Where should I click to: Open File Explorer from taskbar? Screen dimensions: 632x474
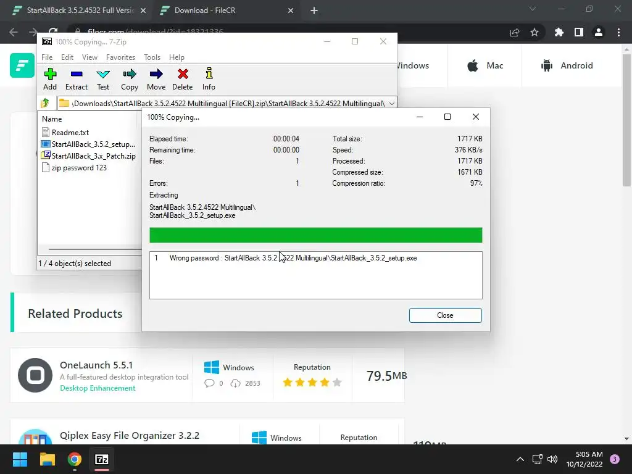pyautogui.click(x=47, y=459)
